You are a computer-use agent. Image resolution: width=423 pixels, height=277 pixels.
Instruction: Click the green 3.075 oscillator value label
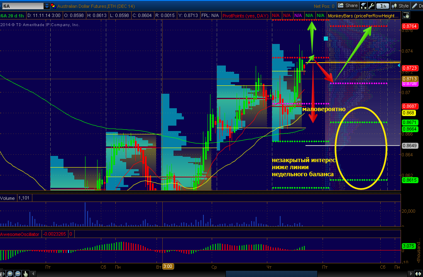pos(408,246)
